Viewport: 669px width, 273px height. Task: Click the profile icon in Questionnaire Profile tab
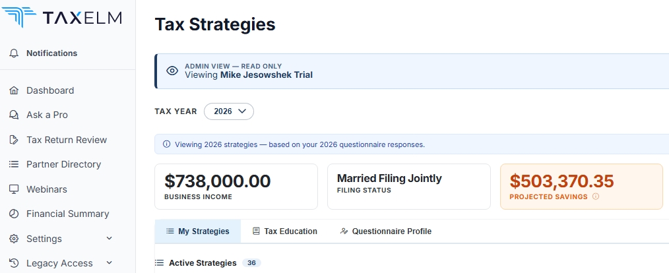coord(344,231)
